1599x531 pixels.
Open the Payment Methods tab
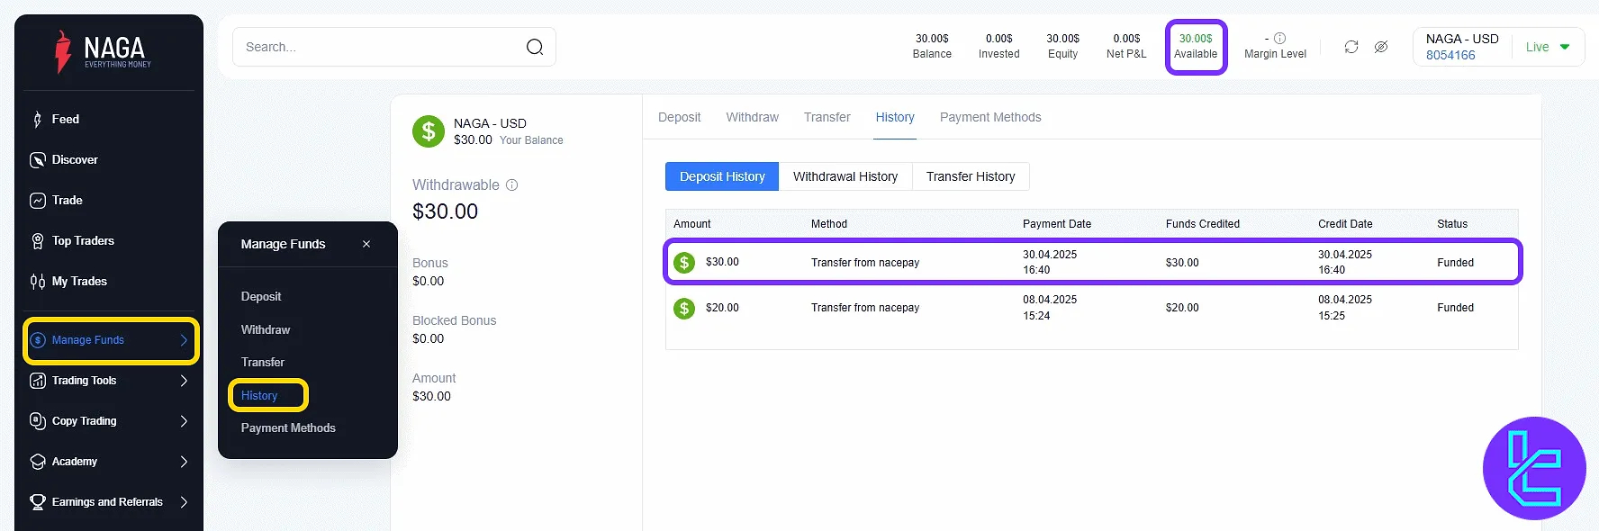tap(990, 118)
